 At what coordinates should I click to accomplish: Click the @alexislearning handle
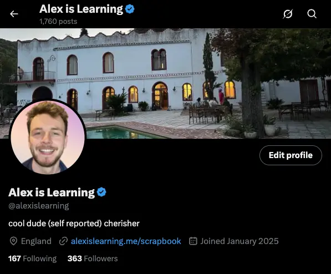pyautogui.click(x=39, y=206)
